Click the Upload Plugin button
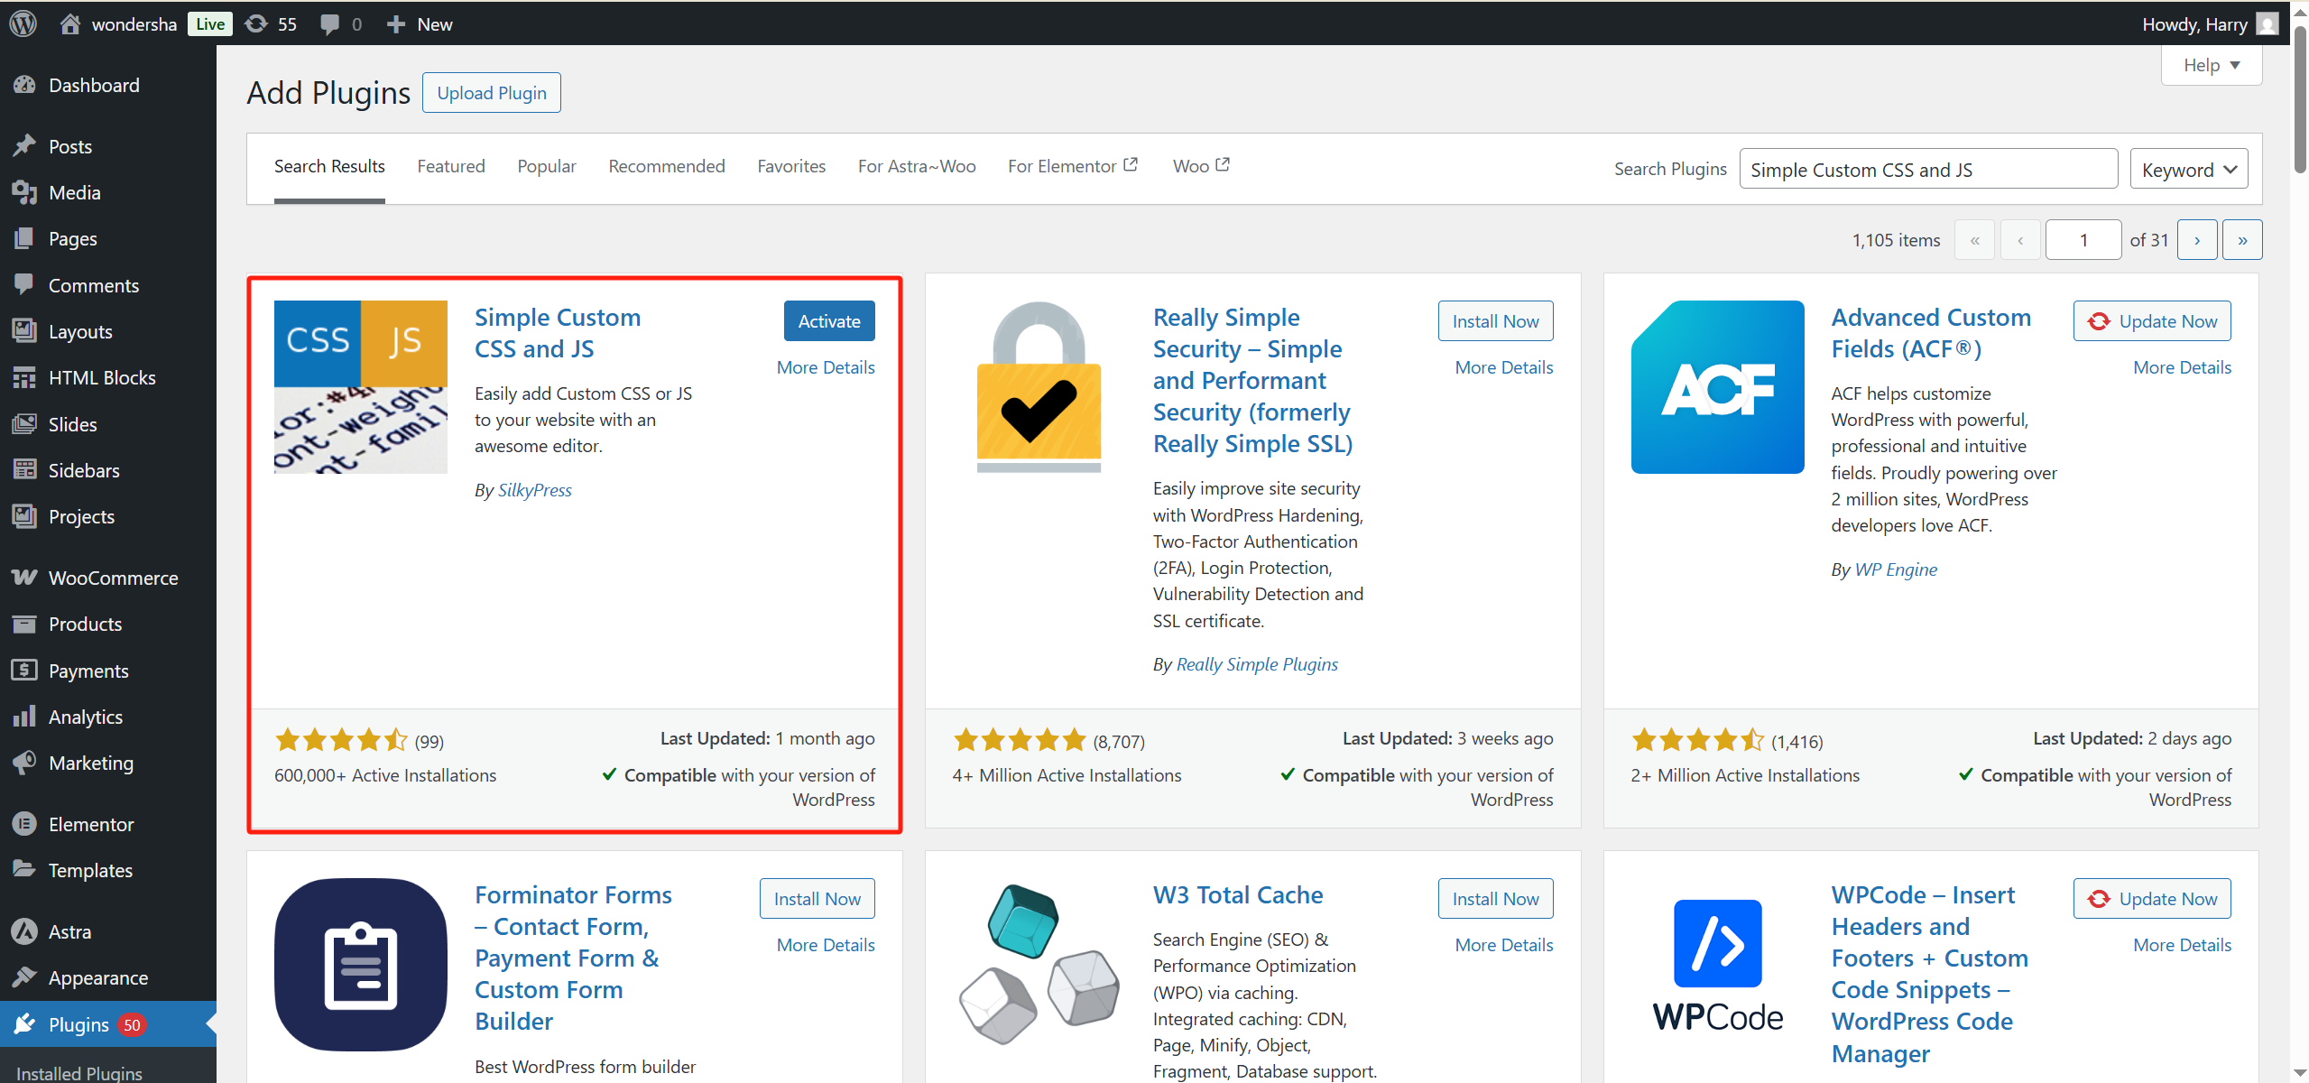Image resolution: width=2309 pixels, height=1083 pixels. click(x=491, y=91)
